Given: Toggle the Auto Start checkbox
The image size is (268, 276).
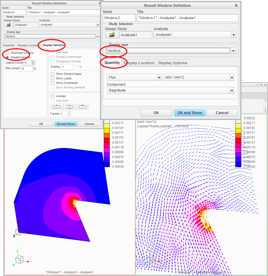Looking at the screenshot, I should tap(53, 101).
